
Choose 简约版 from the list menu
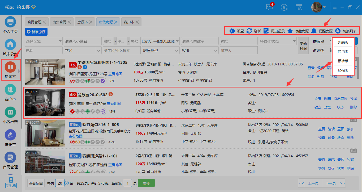point(343,52)
